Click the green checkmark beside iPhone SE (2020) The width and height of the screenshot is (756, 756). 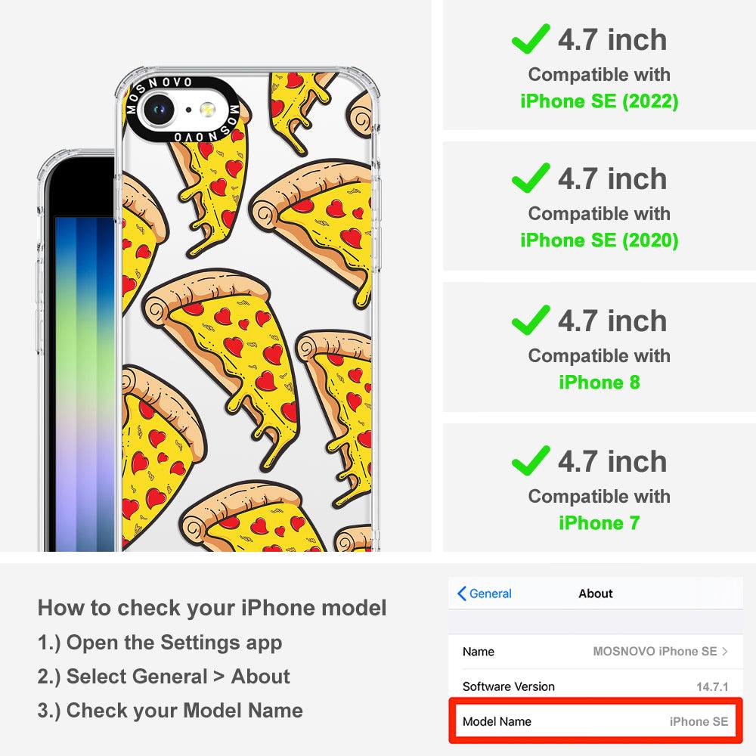(x=531, y=178)
